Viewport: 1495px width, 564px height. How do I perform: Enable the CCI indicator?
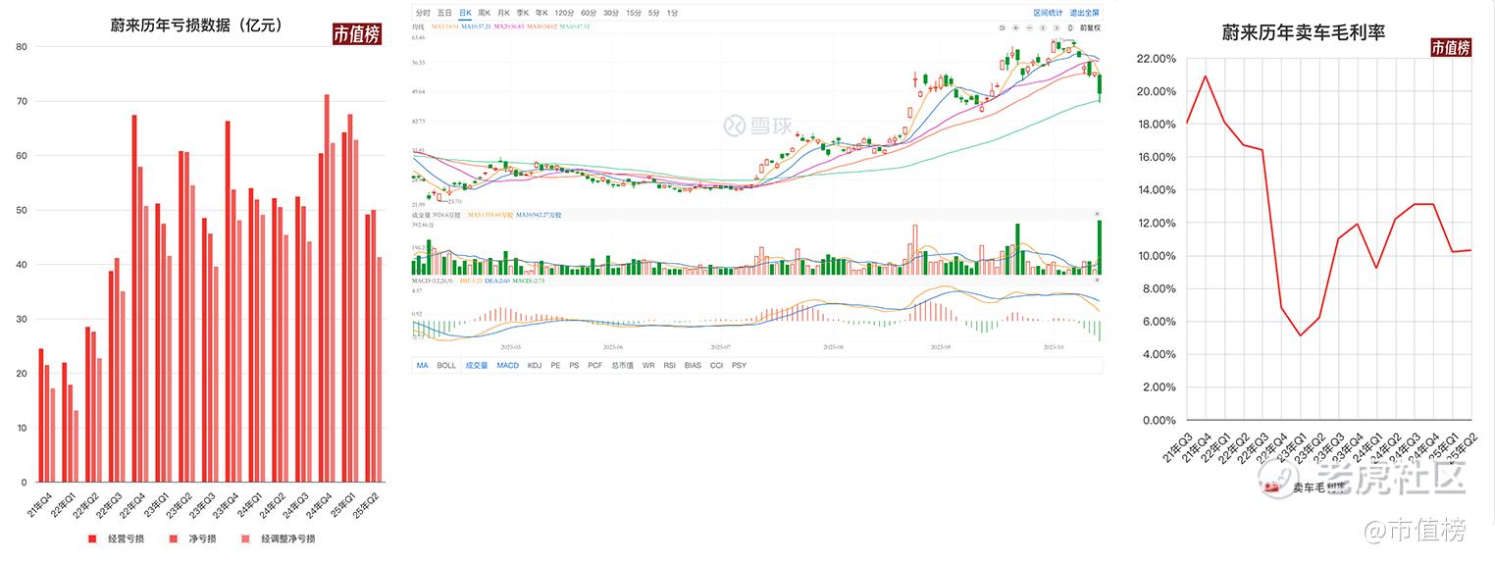(x=717, y=365)
